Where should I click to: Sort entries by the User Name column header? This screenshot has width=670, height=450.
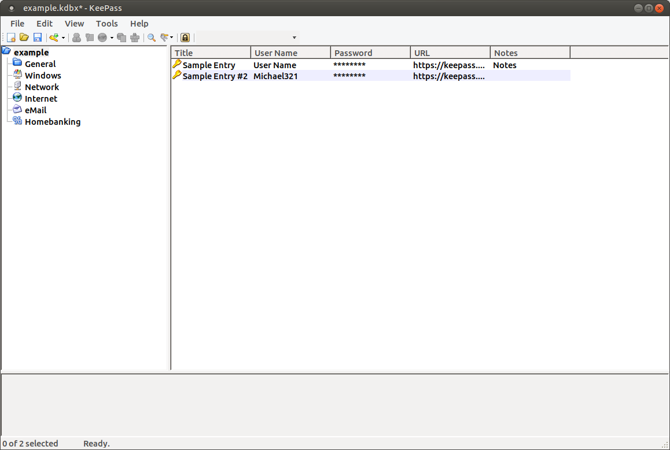pyautogui.click(x=290, y=53)
